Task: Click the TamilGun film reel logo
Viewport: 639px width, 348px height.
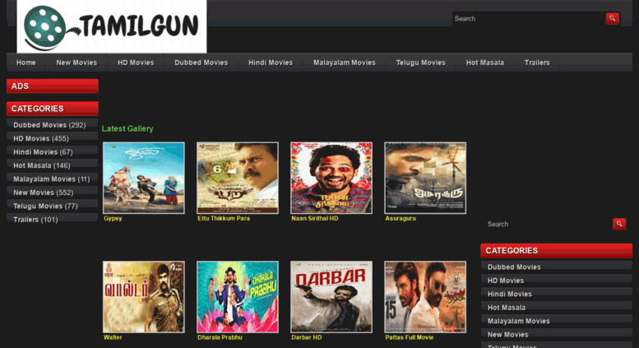Action: (x=112, y=26)
